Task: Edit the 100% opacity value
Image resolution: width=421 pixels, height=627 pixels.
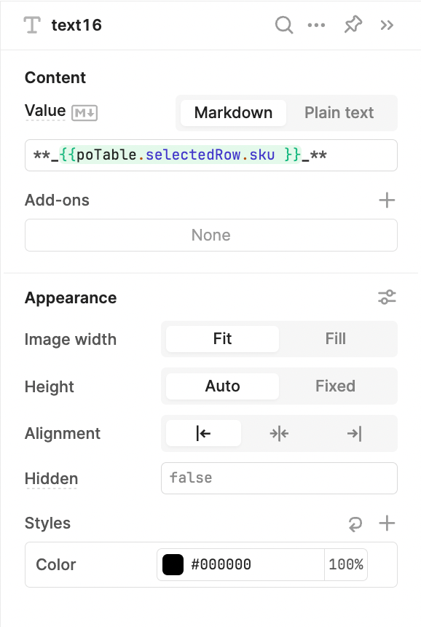Action: pos(346,564)
